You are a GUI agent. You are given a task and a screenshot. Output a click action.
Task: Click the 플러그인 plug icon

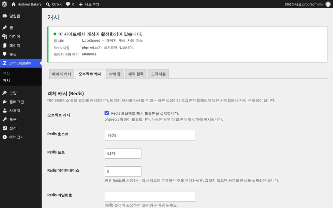pyautogui.click(x=5, y=102)
